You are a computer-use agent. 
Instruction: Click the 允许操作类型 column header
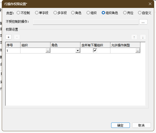tap(125, 45)
